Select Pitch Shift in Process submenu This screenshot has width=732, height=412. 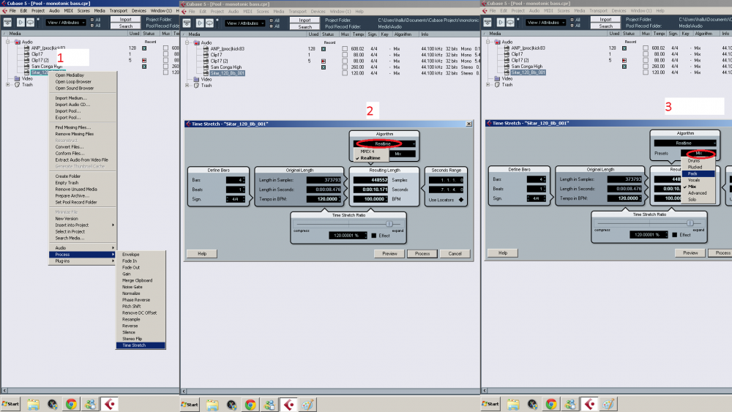(132, 307)
